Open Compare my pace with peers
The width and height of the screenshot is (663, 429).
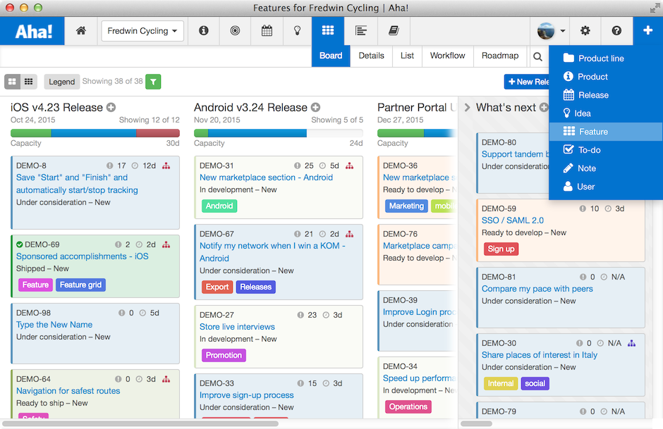click(x=537, y=289)
